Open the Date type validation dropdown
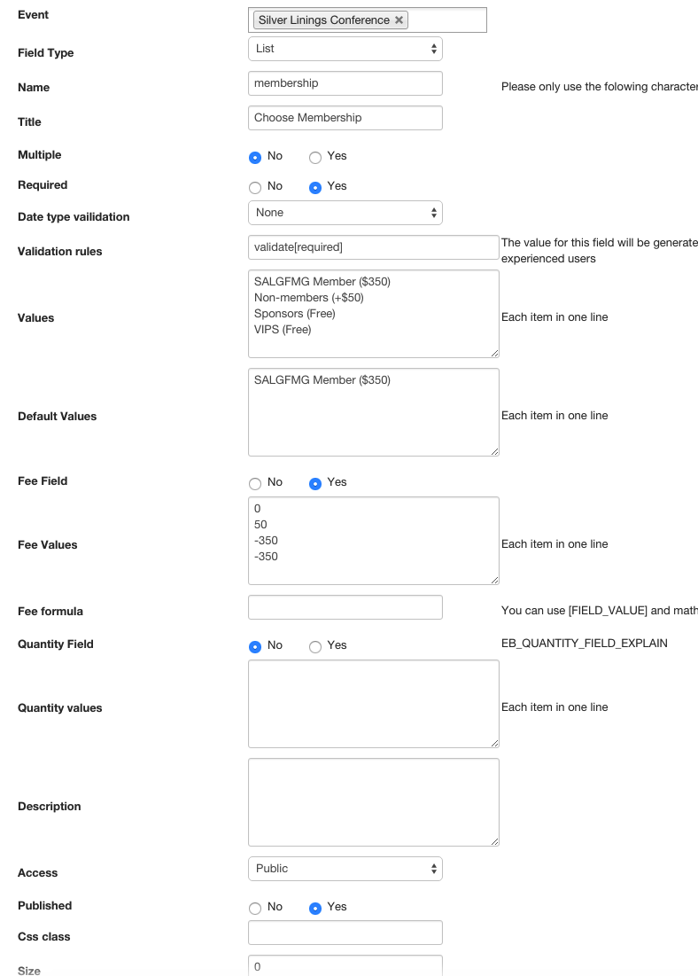698x976 pixels. pyautogui.click(x=345, y=213)
